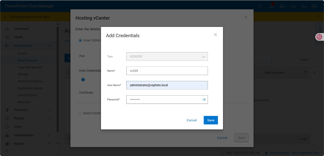Screen dimensions: 324x156
Task: Select the Enter FQDN/IP radio button
Action: click(x=80, y=40)
